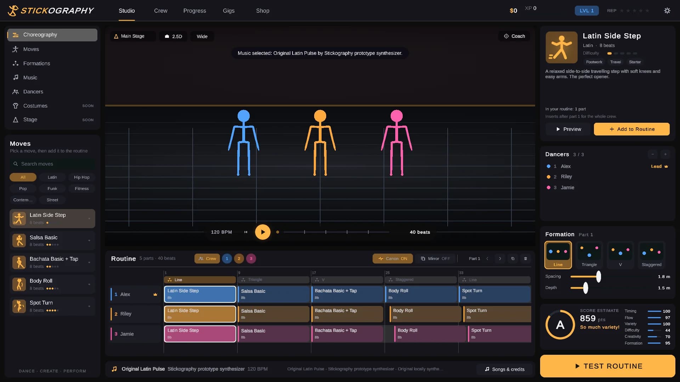Image resolution: width=680 pixels, height=382 pixels.
Task: Expand the Salsa Basic move chevron
Action: 89,241
